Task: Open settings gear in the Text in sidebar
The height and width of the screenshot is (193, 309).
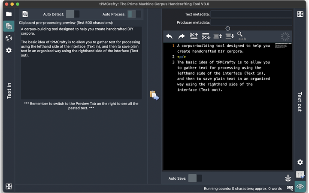Action: point(9,50)
